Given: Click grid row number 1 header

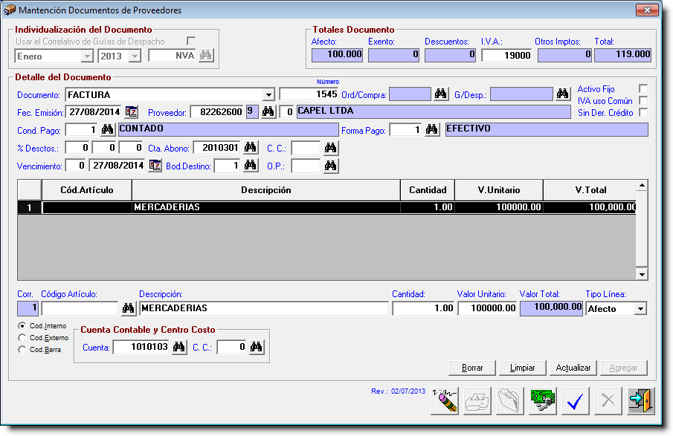Looking at the screenshot, I should [29, 207].
